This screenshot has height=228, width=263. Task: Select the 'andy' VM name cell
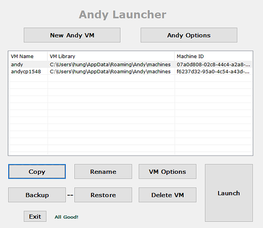(x=17, y=64)
